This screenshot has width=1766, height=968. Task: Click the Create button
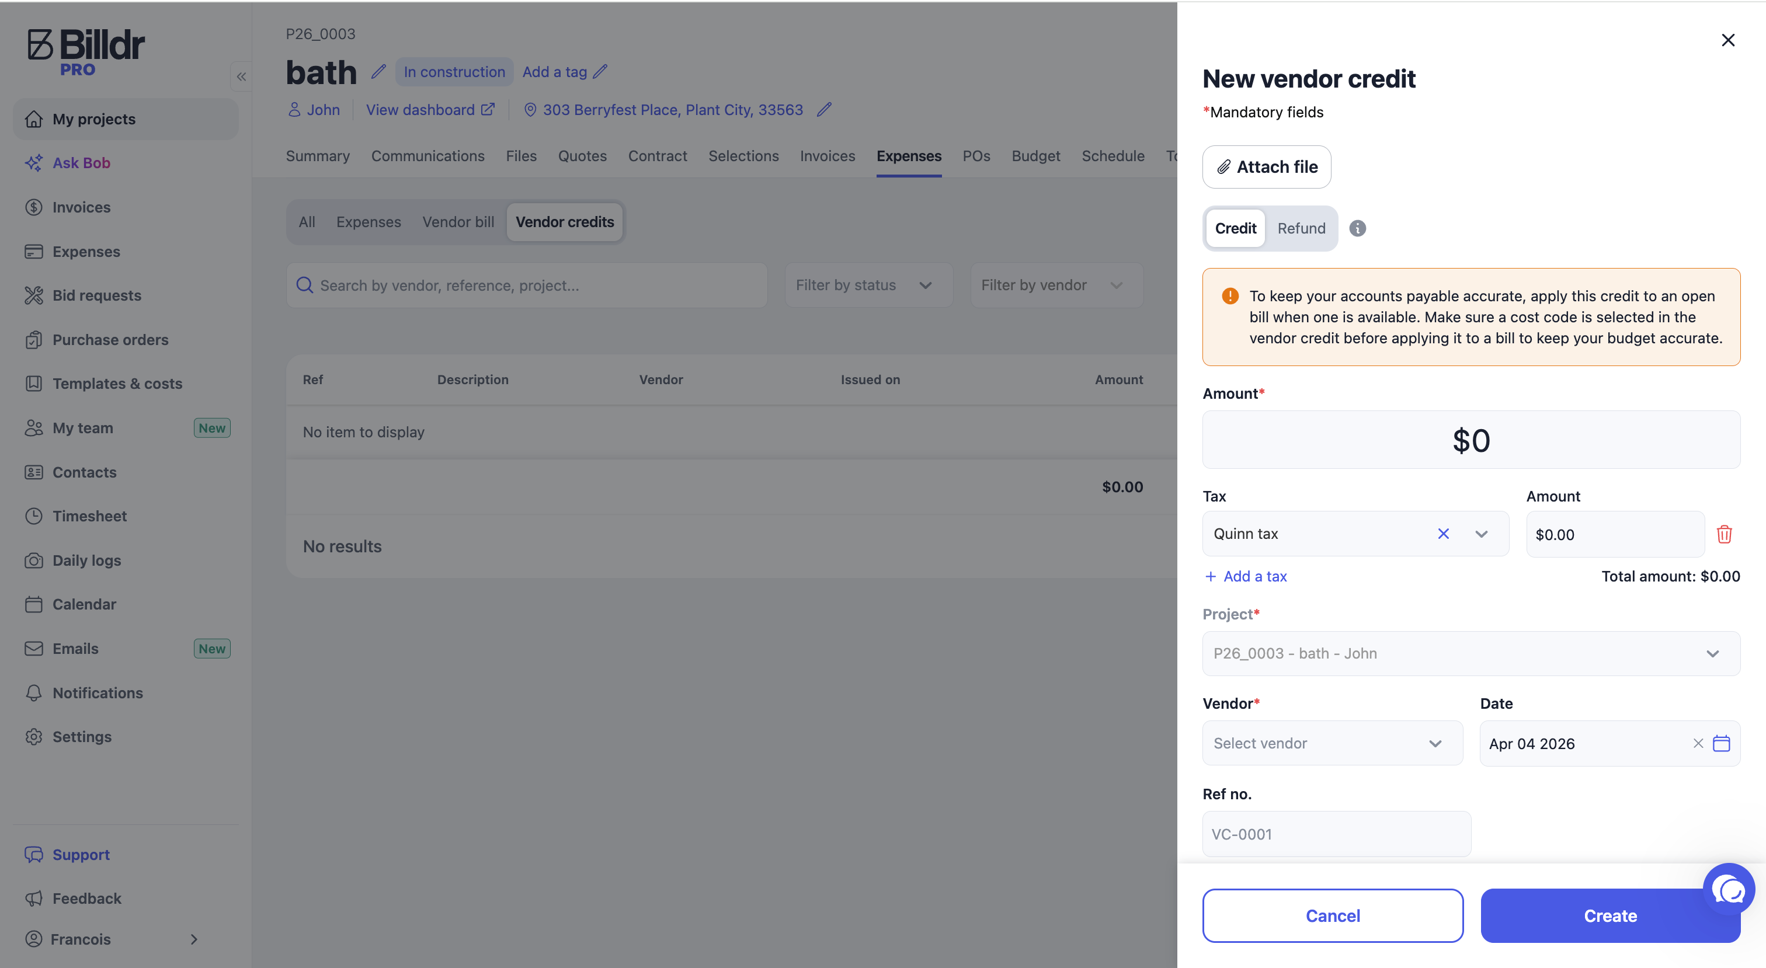pos(1609,916)
